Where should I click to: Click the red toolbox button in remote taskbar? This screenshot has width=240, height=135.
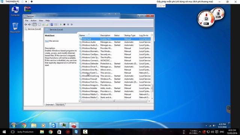pos(74,125)
